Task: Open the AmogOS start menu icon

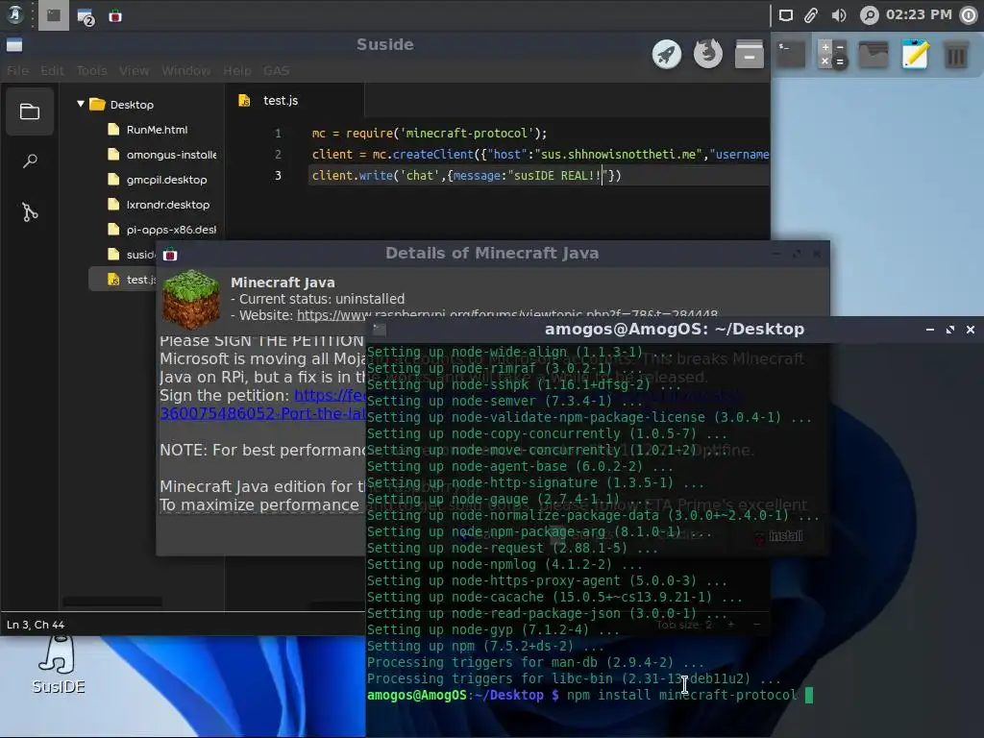Action: [14, 14]
